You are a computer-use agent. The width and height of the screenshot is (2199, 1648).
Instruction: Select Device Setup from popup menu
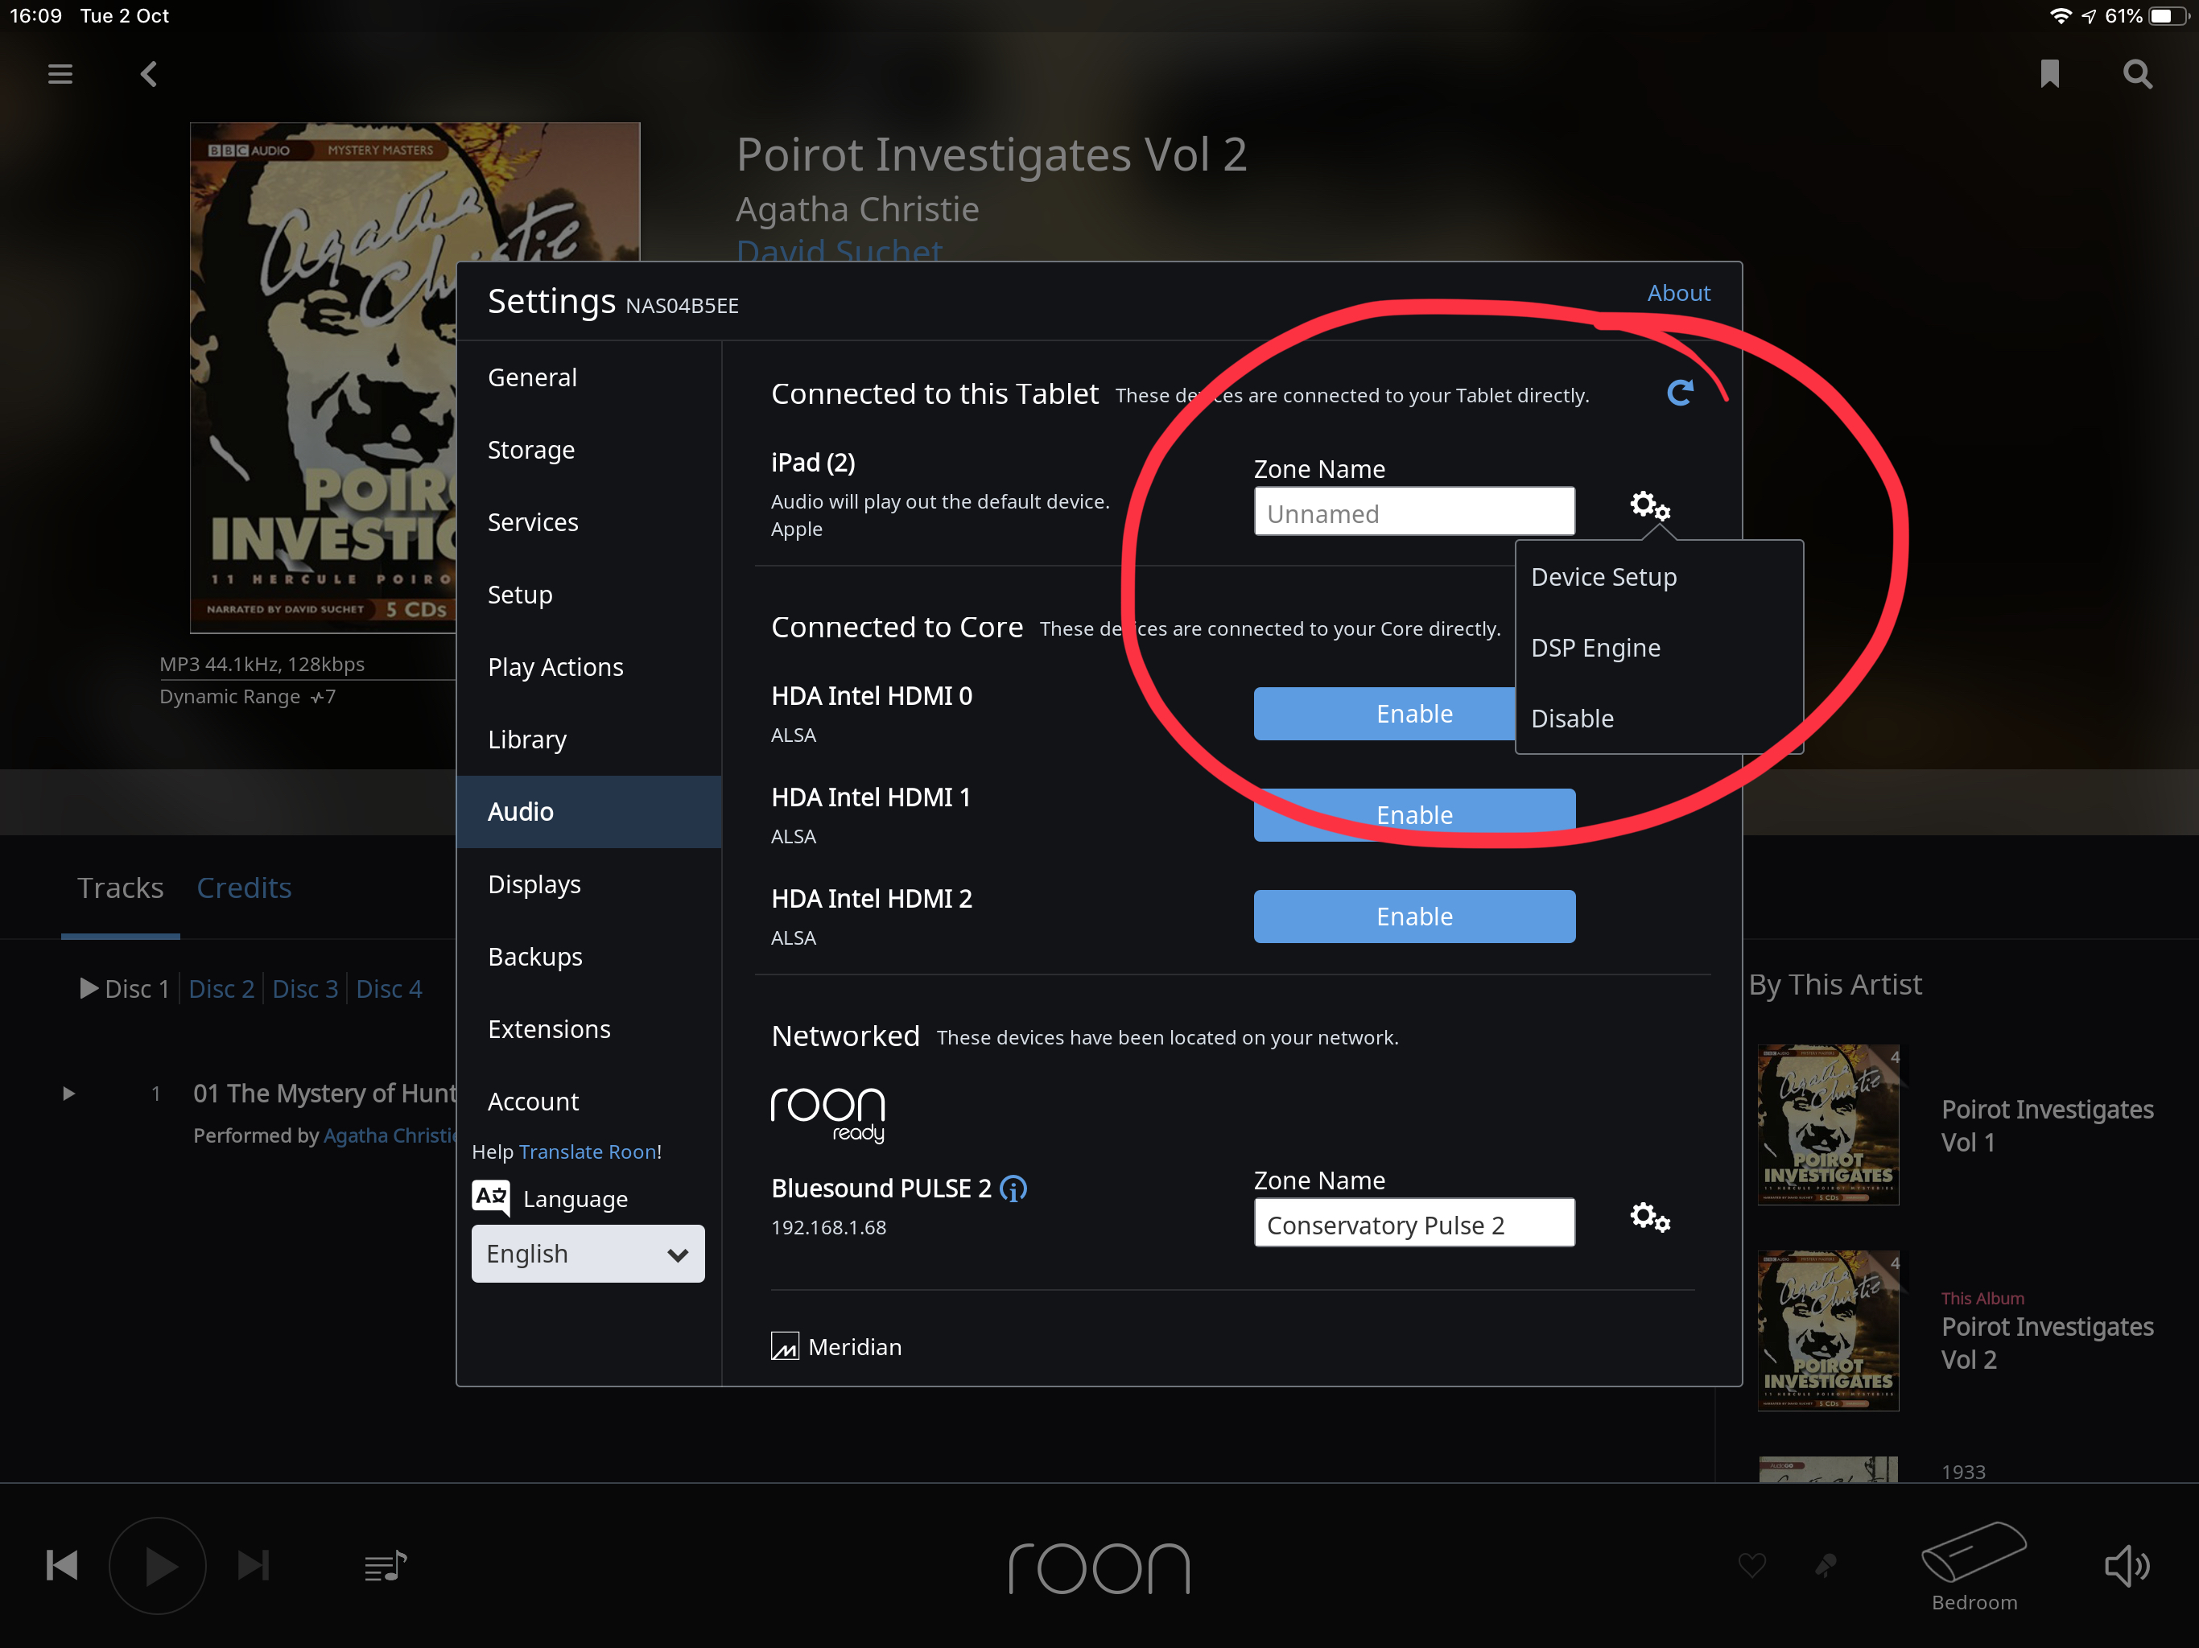1658,578
